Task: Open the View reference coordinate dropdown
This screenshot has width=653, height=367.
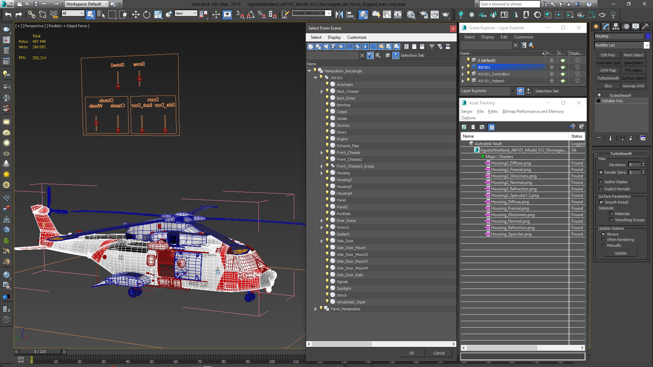Action: pos(186,13)
